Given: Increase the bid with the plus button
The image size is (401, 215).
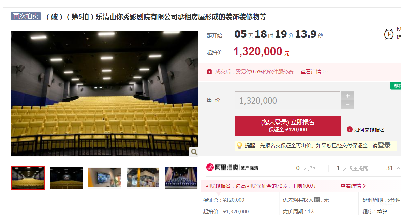Looking at the screenshot, I should [347, 96].
